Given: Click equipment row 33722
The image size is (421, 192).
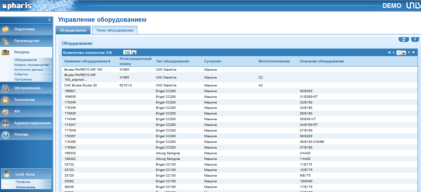Looking at the screenshot, I should pyautogui.click(x=240, y=165).
